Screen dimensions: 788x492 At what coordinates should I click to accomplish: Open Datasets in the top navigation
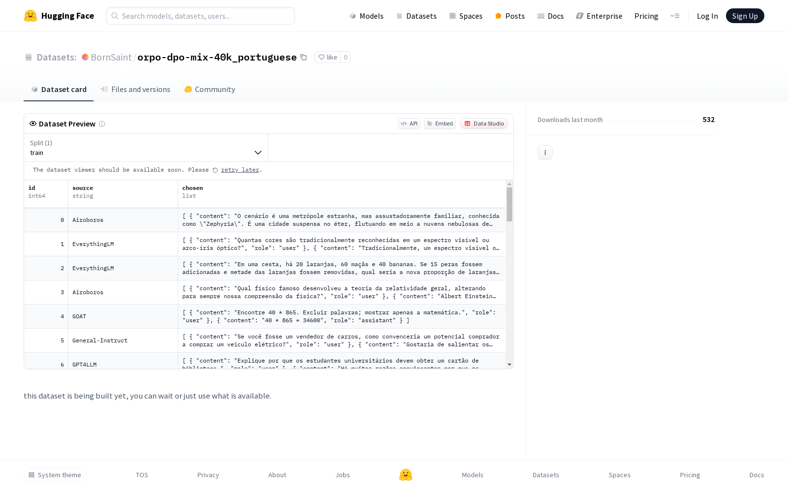click(417, 16)
